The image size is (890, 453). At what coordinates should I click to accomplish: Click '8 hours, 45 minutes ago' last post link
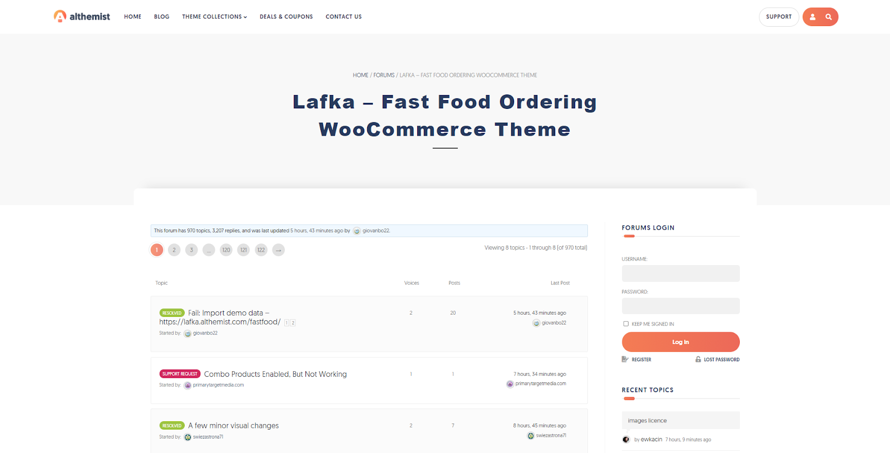(540, 426)
